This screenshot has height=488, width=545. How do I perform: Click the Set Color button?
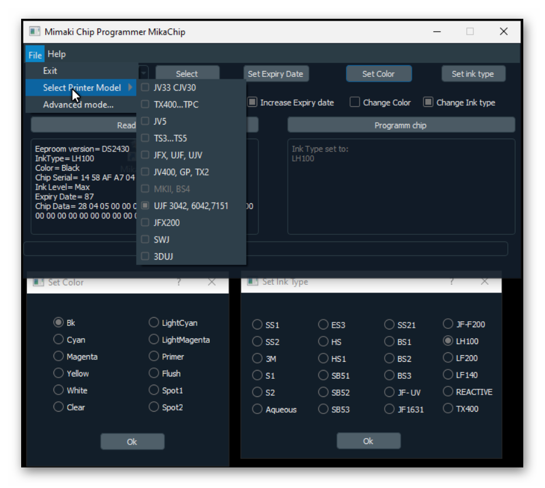379,73
